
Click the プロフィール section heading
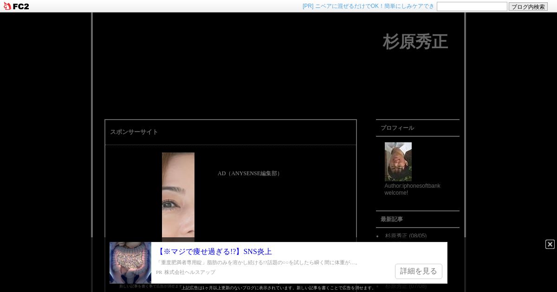tap(397, 128)
